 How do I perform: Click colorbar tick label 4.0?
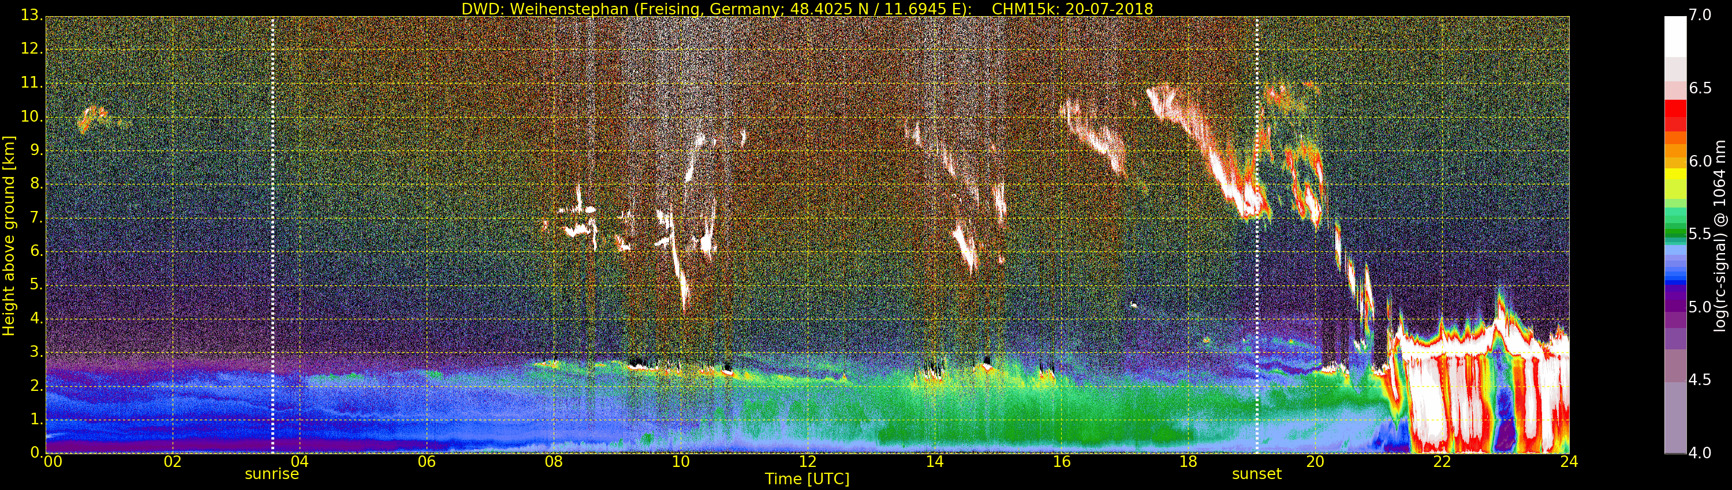tap(1700, 453)
